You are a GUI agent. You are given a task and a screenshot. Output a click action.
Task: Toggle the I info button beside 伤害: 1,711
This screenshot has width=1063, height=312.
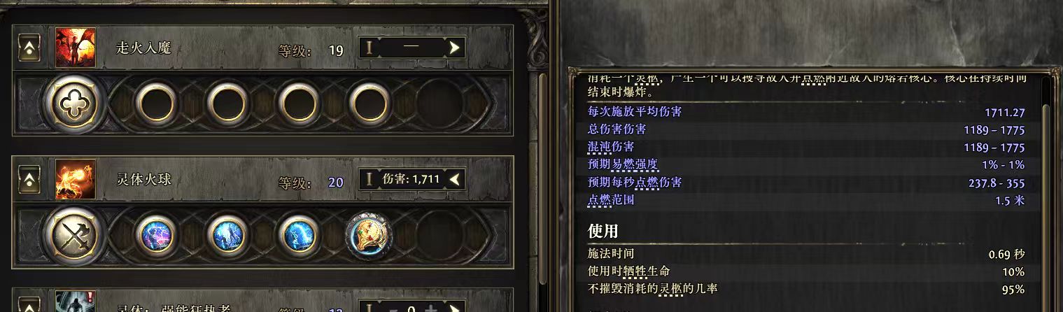point(369,179)
